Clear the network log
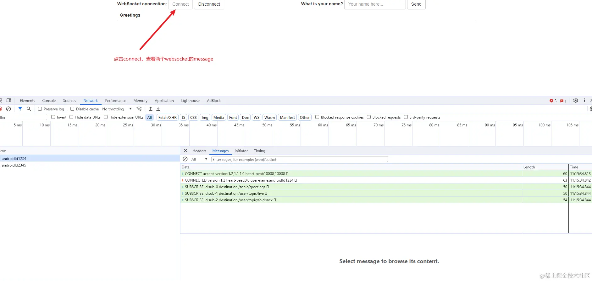The height and width of the screenshot is (281, 592). click(x=8, y=109)
